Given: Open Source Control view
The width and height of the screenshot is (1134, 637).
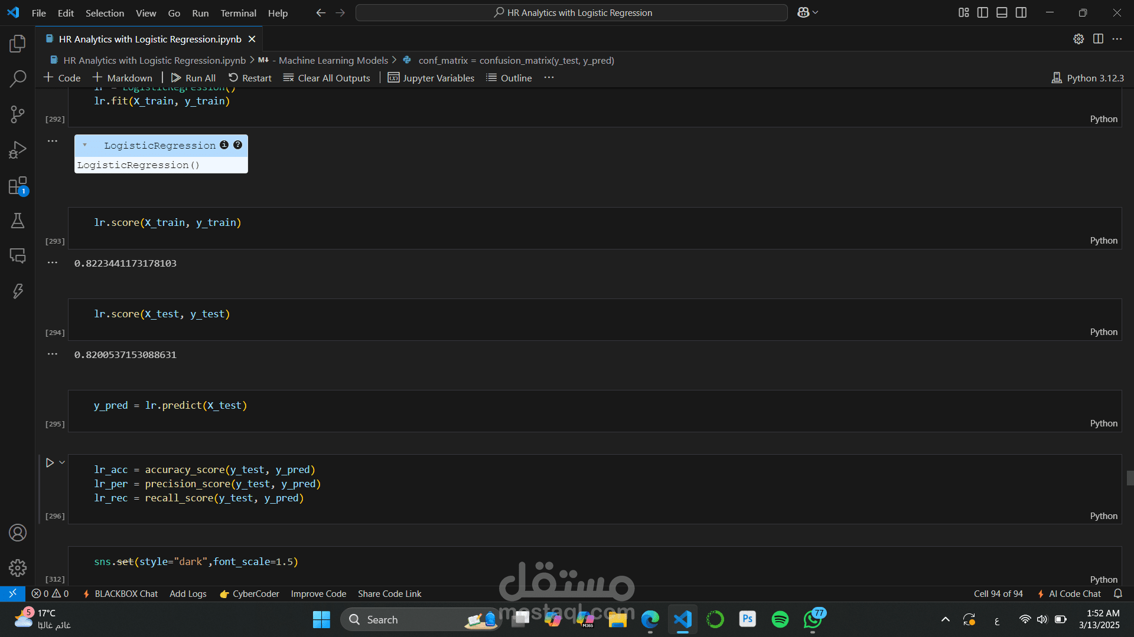Looking at the screenshot, I should tap(18, 114).
